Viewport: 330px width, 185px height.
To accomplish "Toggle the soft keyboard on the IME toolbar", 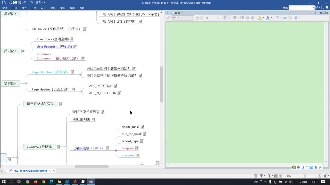I will point(311,167).
